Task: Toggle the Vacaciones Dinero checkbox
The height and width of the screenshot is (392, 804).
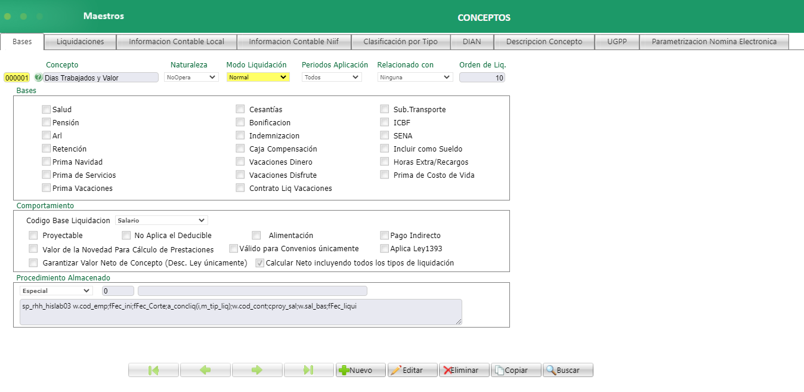Action: coord(240,162)
